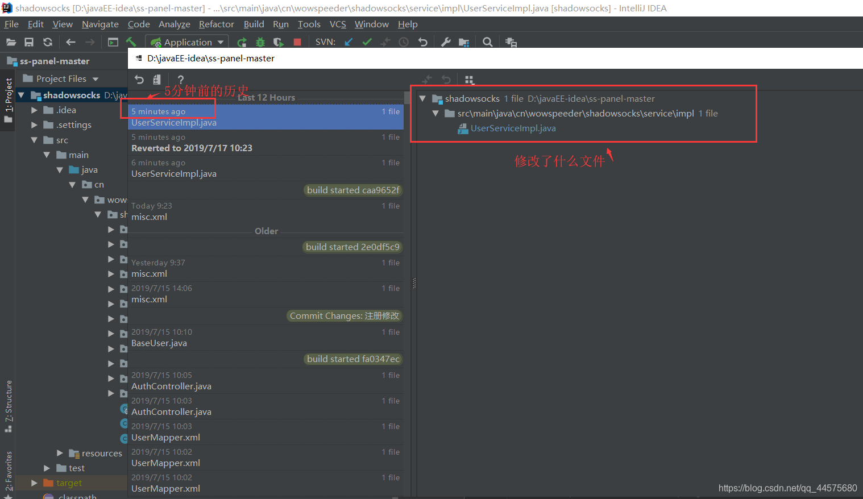Expand the test folder
Screen dimensions: 863x499
pyautogui.click(x=47, y=468)
